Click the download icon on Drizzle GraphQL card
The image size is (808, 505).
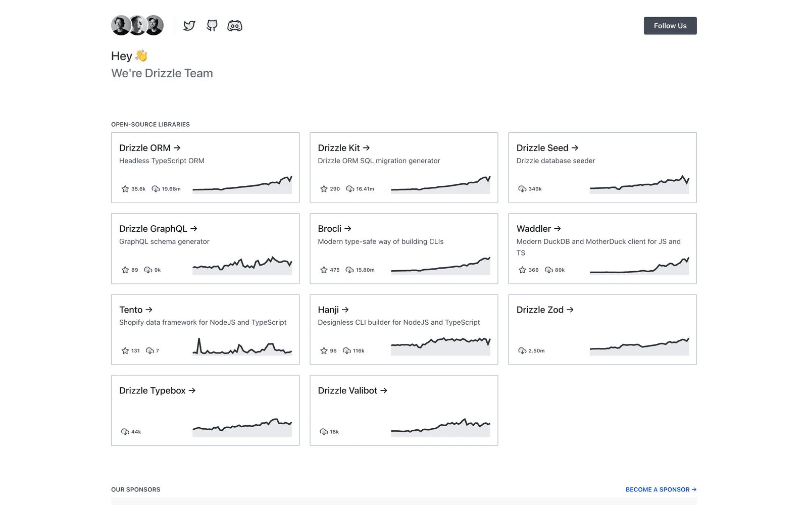[x=148, y=270]
